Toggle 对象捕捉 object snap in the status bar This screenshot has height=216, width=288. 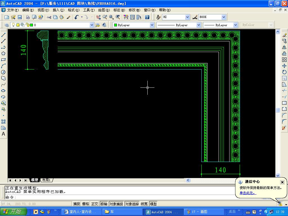tap(116, 204)
